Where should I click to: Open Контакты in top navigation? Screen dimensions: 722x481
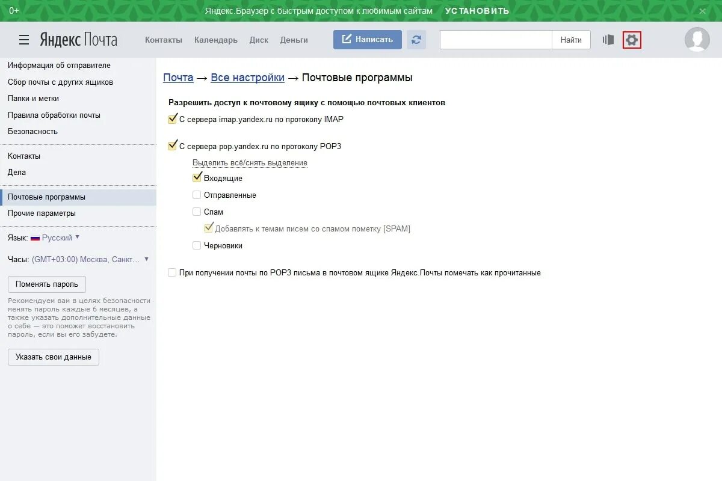click(x=164, y=40)
